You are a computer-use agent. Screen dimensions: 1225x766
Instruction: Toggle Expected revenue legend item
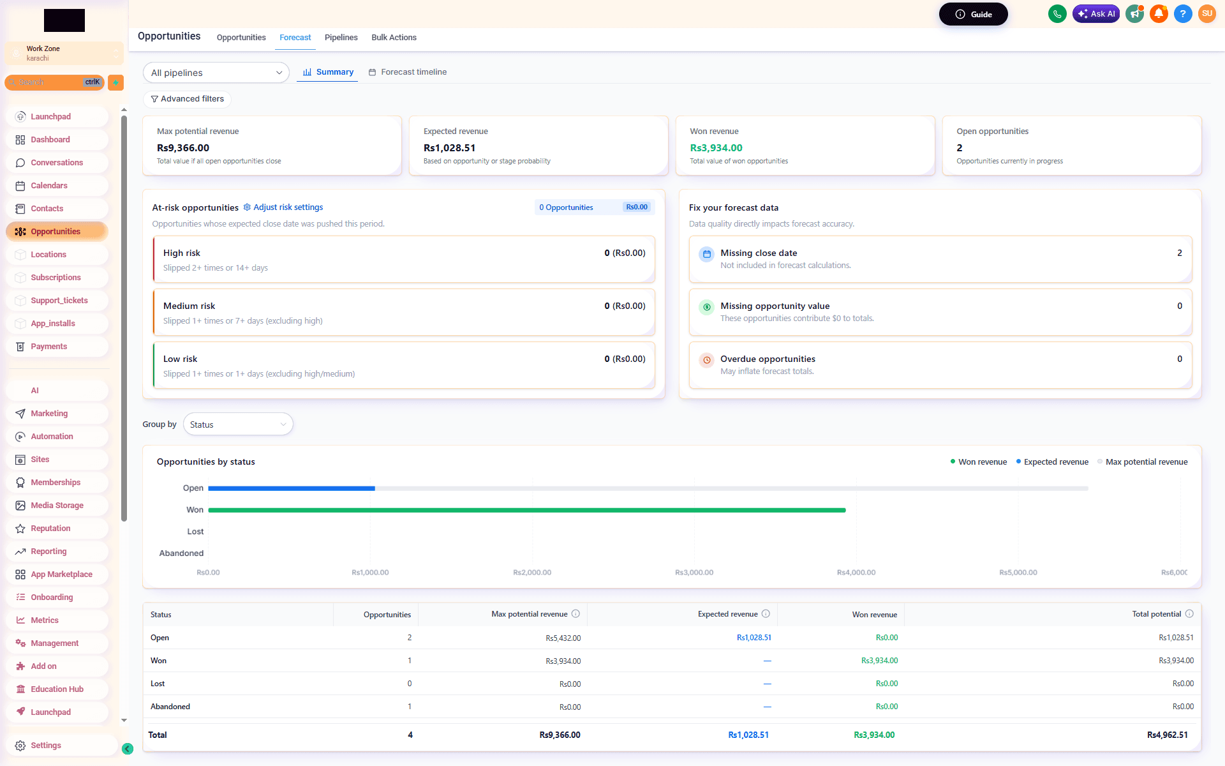[x=1052, y=462]
